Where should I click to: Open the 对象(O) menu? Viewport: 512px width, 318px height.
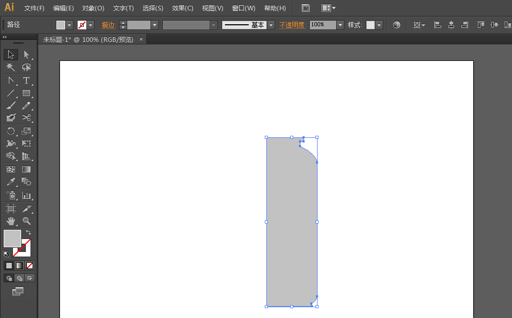93,8
